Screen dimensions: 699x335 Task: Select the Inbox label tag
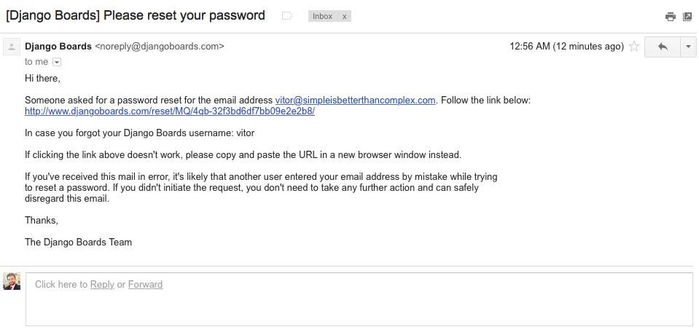pos(321,16)
